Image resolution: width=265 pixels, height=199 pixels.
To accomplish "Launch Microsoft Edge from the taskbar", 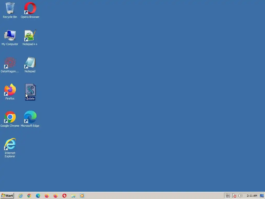I will (38, 196).
